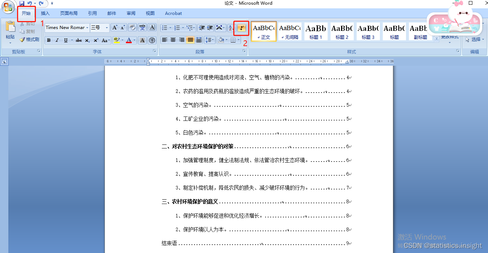Apply the 标题 2 style
The height and width of the screenshot is (253, 488).
click(342, 31)
